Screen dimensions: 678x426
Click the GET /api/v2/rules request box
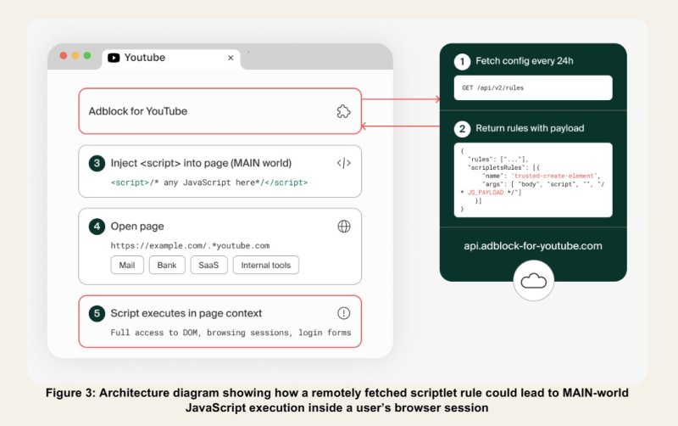533,88
